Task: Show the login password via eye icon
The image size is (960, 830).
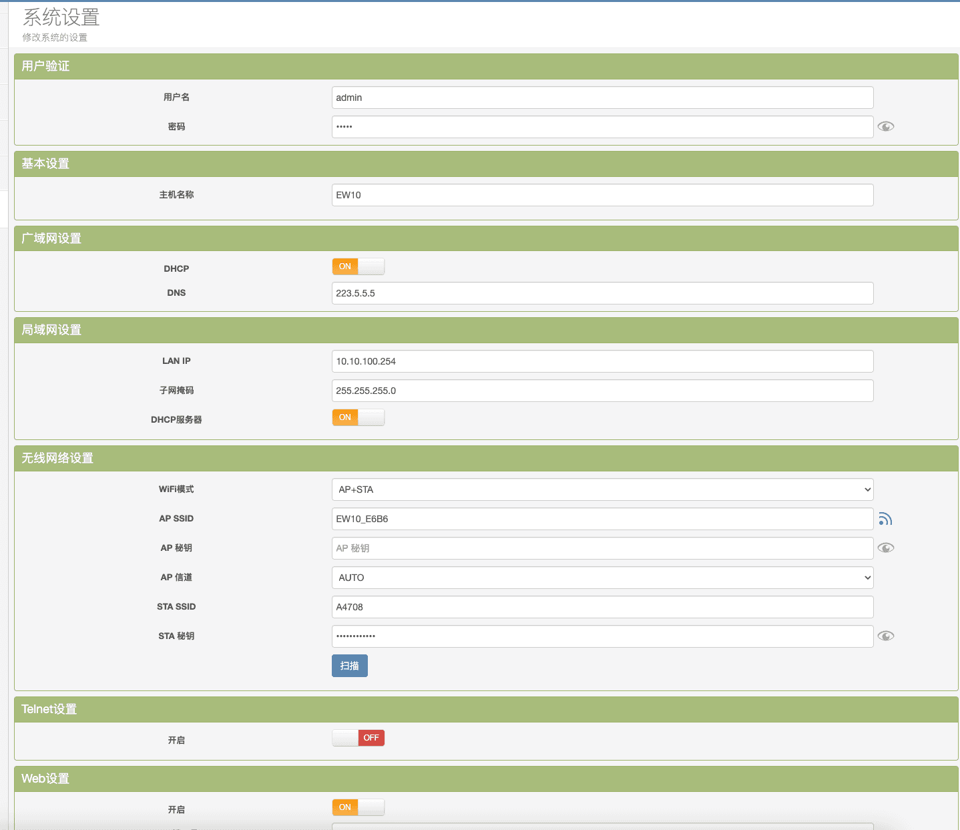Action: coord(885,127)
